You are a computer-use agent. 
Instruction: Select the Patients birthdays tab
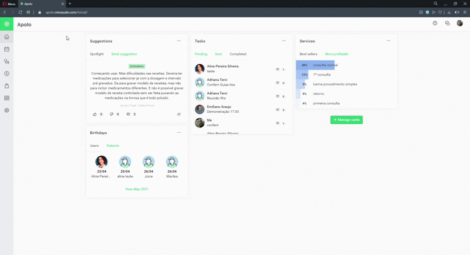pos(113,146)
